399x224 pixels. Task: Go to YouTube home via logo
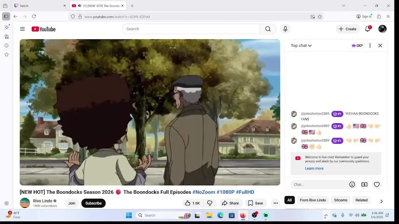click(x=43, y=29)
